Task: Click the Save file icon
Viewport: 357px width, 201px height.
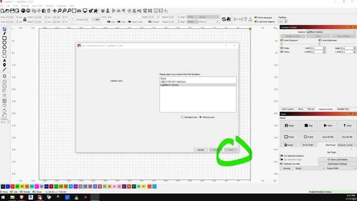Action: (x=12, y=11)
